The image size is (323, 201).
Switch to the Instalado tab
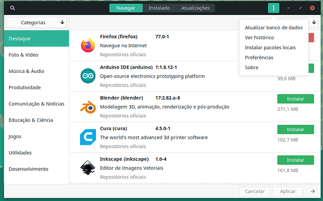(x=159, y=8)
